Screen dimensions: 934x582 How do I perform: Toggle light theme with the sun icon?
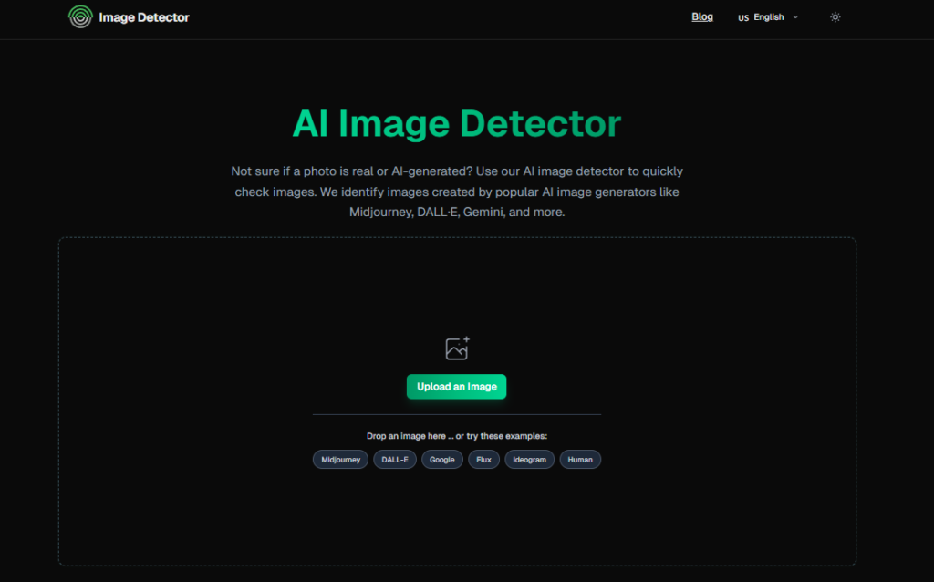click(x=835, y=17)
